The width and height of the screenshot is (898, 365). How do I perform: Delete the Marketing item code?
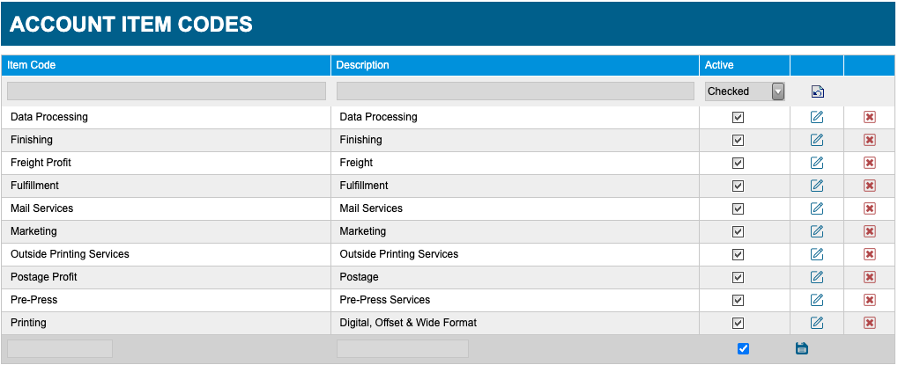tap(870, 231)
